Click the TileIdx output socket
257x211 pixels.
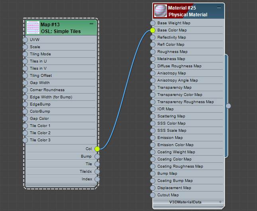tap(97, 172)
